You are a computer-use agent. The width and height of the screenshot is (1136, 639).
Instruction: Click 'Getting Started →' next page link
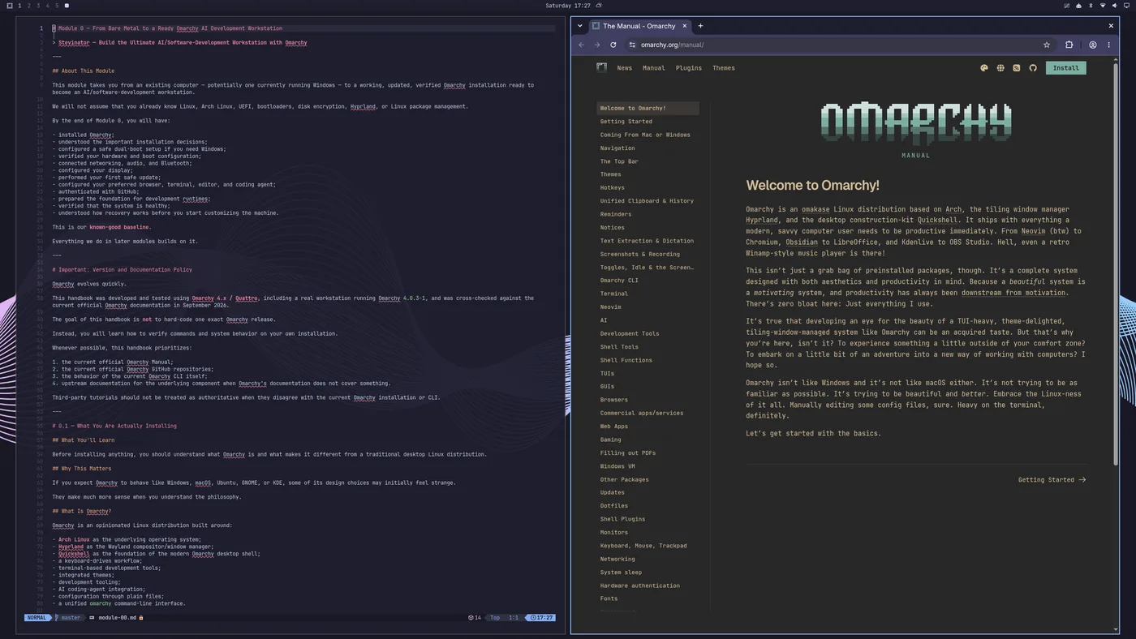tap(1052, 480)
